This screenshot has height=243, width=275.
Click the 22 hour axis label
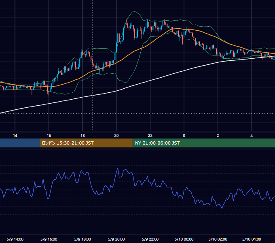tap(150, 136)
